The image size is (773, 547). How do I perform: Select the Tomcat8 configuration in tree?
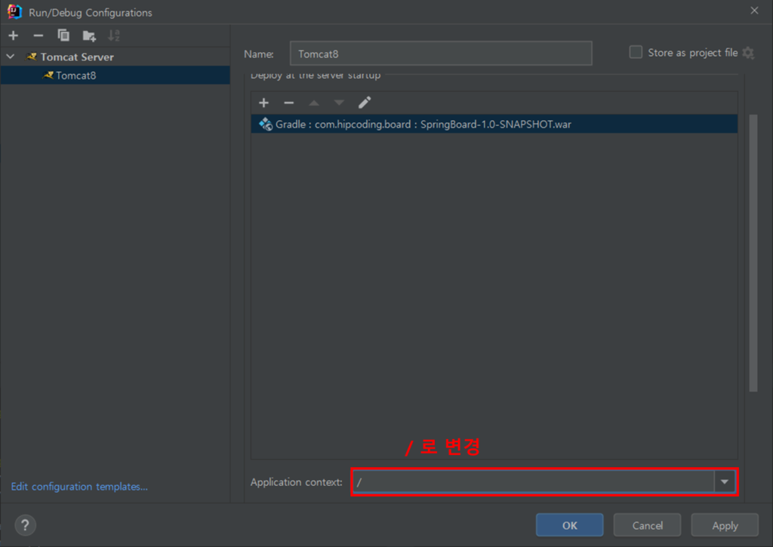coord(75,75)
